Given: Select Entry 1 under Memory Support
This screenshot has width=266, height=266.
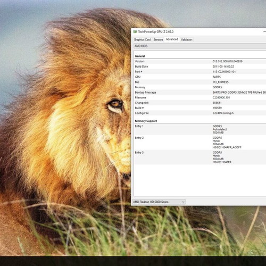Looking at the screenshot, I should pyautogui.click(x=200, y=129).
